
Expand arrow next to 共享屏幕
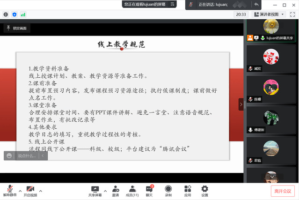[x=105, y=191]
